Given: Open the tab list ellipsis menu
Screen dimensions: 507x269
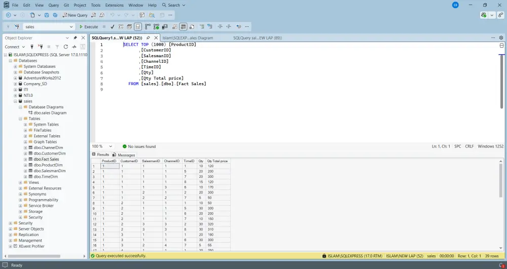Looking at the screenshot, I should 493,38.
